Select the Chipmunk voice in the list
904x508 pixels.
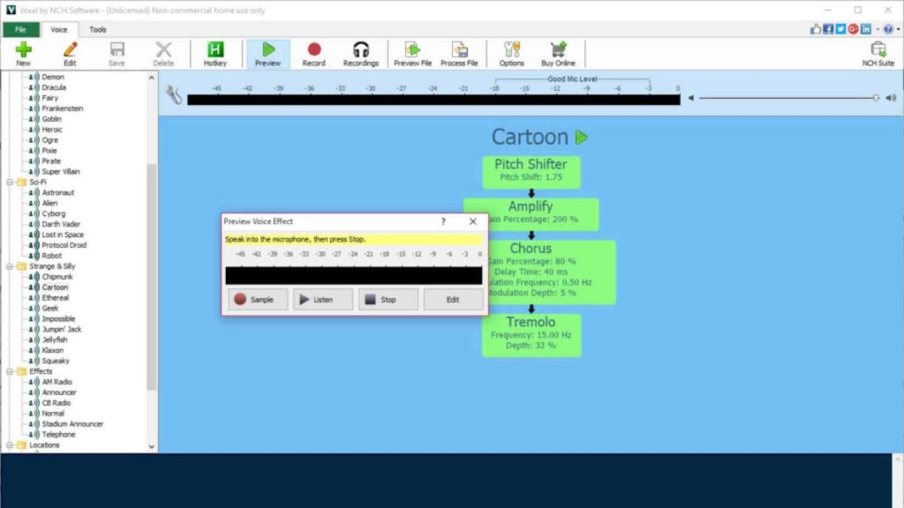point(57,276)
